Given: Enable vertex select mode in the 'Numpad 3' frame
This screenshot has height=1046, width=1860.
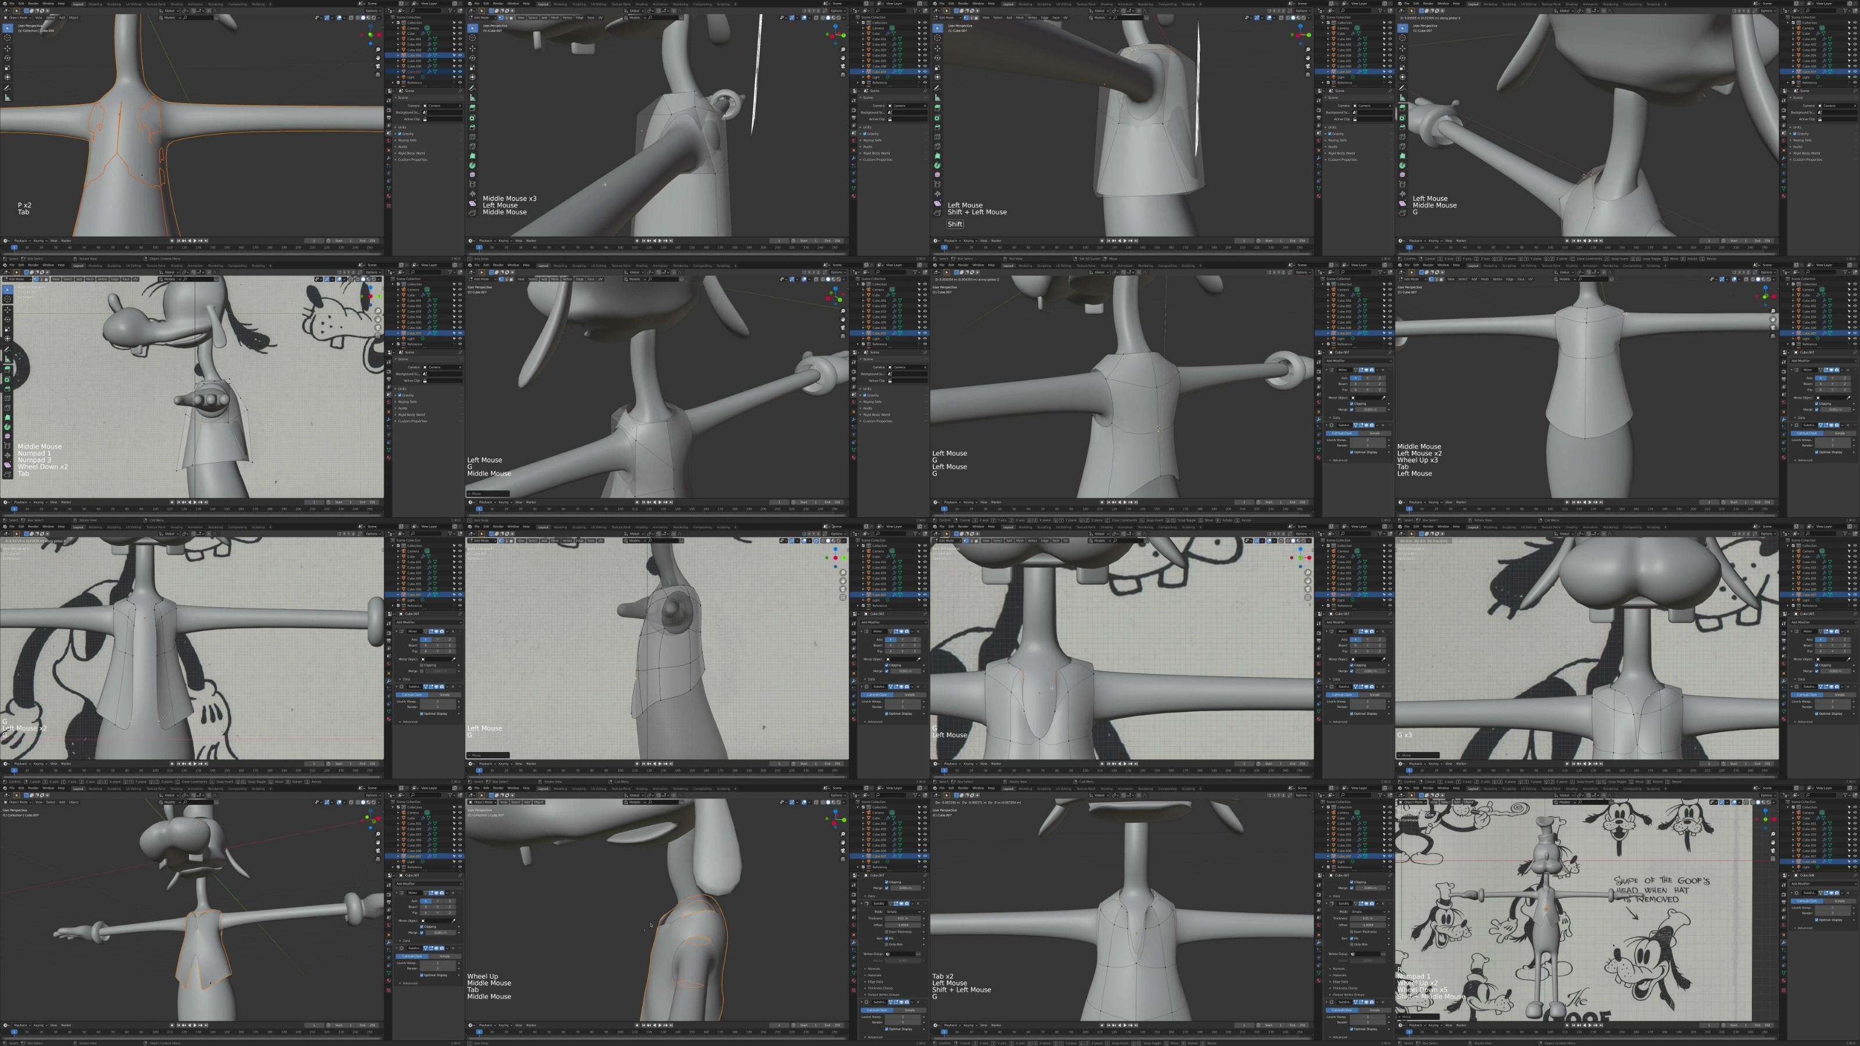Looking at the screenshot, I should [36, 280].
